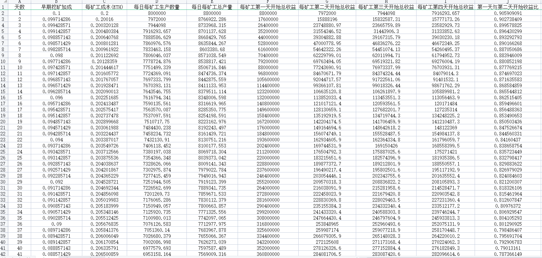Select column header E

[212, 2]
